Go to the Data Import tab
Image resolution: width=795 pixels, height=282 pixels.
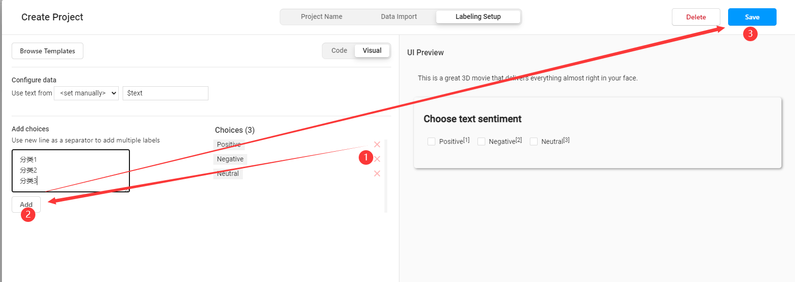pos(398,16)
